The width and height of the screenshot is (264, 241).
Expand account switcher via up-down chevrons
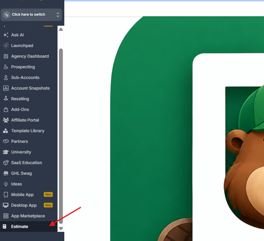[58, 15]
